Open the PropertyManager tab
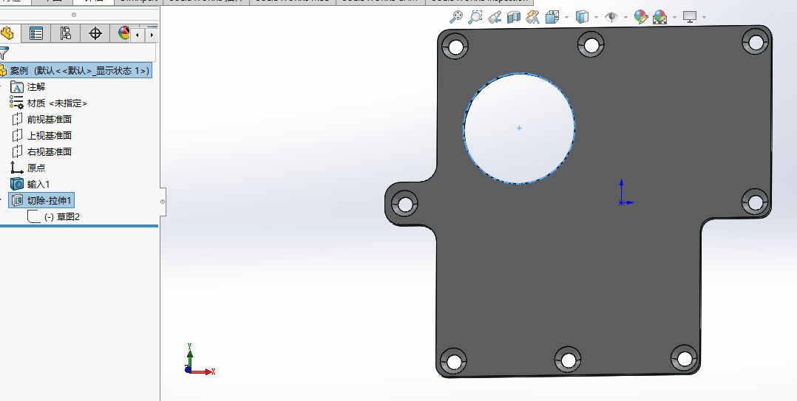The width and height of the screenshot is (797, 401). pyautogui.click(x=36, y=33)
